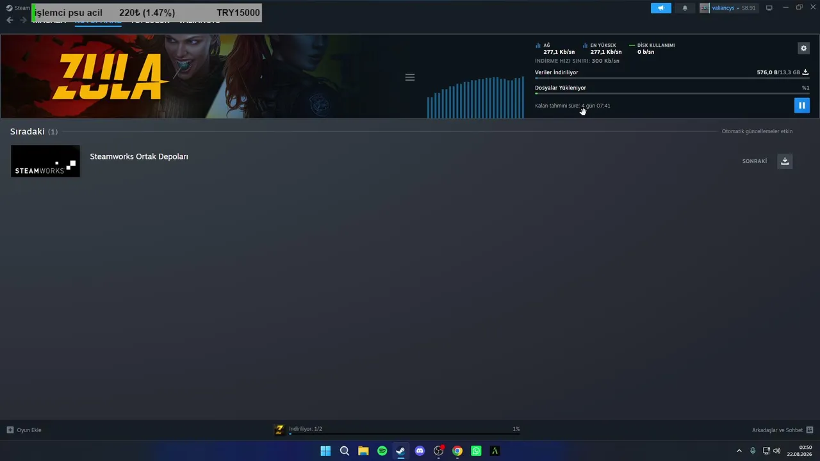820x461 pixels.
Task: Open the network icon in system tray
Action: click(766, 451)
